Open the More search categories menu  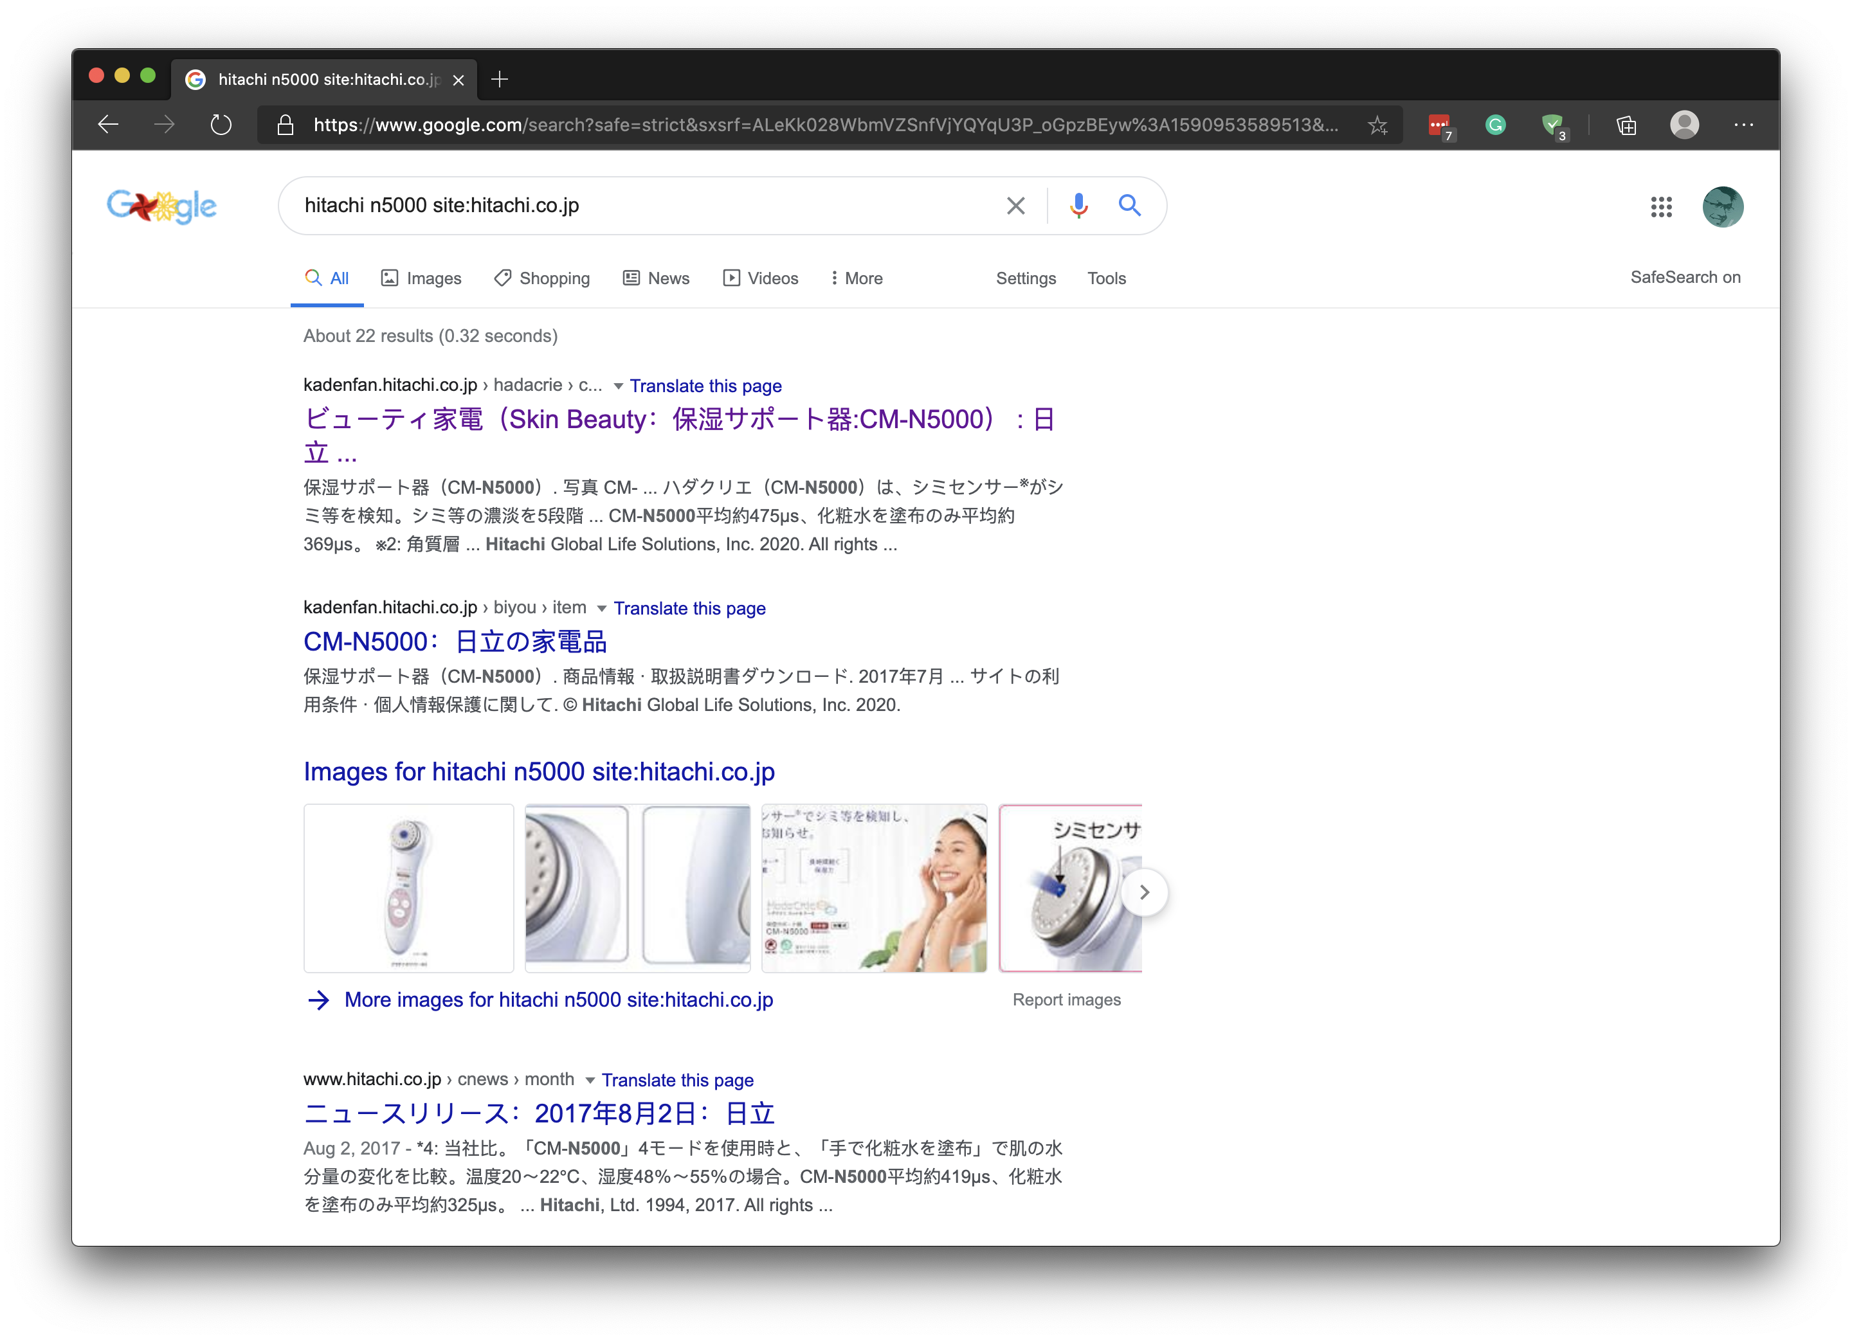856,278
